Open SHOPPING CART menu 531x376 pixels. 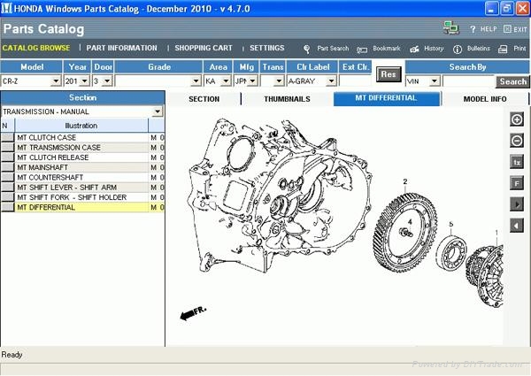pos(204,48)
